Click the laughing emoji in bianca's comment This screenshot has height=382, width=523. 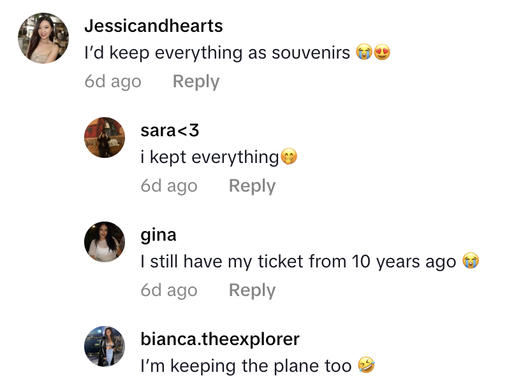(366, 366)
